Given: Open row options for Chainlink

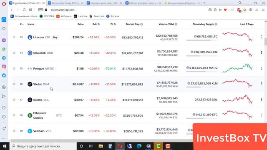Looking at the screenshot, I should (261, 52).
